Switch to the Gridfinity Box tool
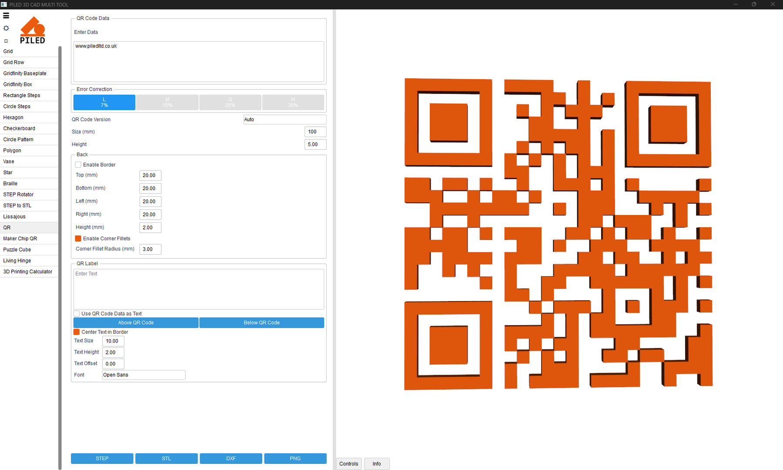Viewport: 783px width, 470px height. tap(29, 84)
